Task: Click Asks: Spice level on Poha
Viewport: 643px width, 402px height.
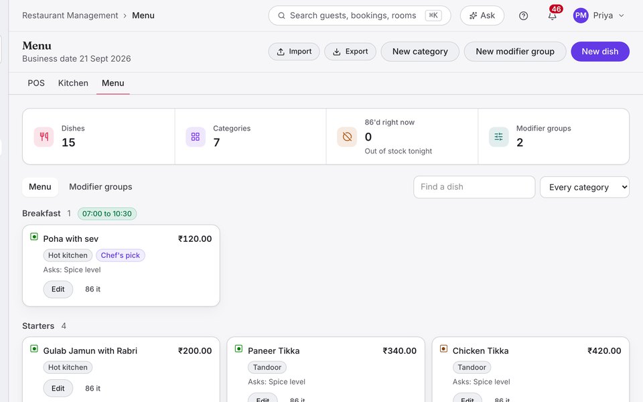Action: point(72,270)
